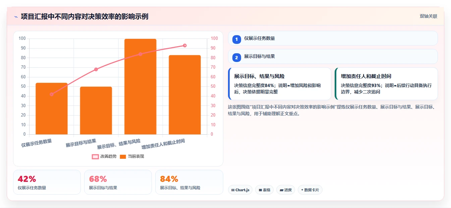Screen dimensions: 451x208
Task: Click the left axis value 100
Action: tap(22, 39)
